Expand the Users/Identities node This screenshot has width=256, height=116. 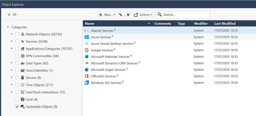[x=12, y=70]
